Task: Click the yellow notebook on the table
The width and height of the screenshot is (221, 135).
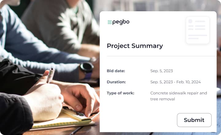Action: (68, 118)
